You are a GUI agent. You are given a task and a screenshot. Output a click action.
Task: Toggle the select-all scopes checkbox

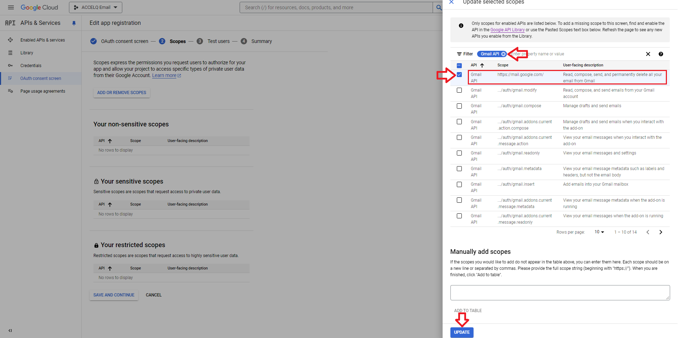pyautogui.click(x=459, y=65)
